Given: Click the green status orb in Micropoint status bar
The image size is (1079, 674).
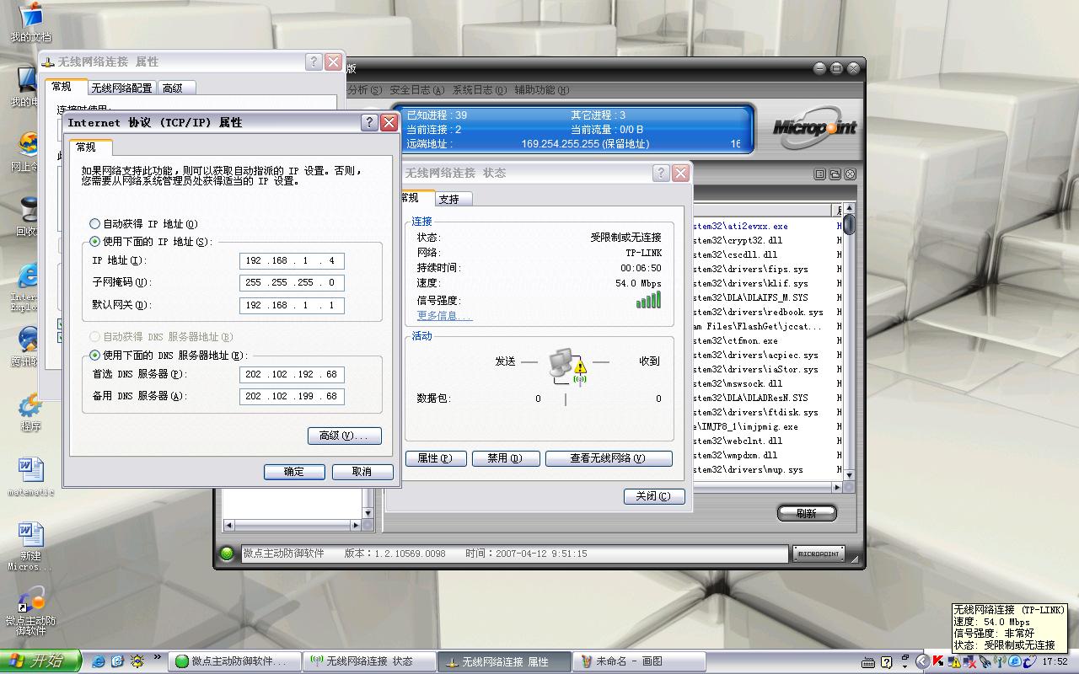Looking at the screenshot, I should tap(227, 554).
